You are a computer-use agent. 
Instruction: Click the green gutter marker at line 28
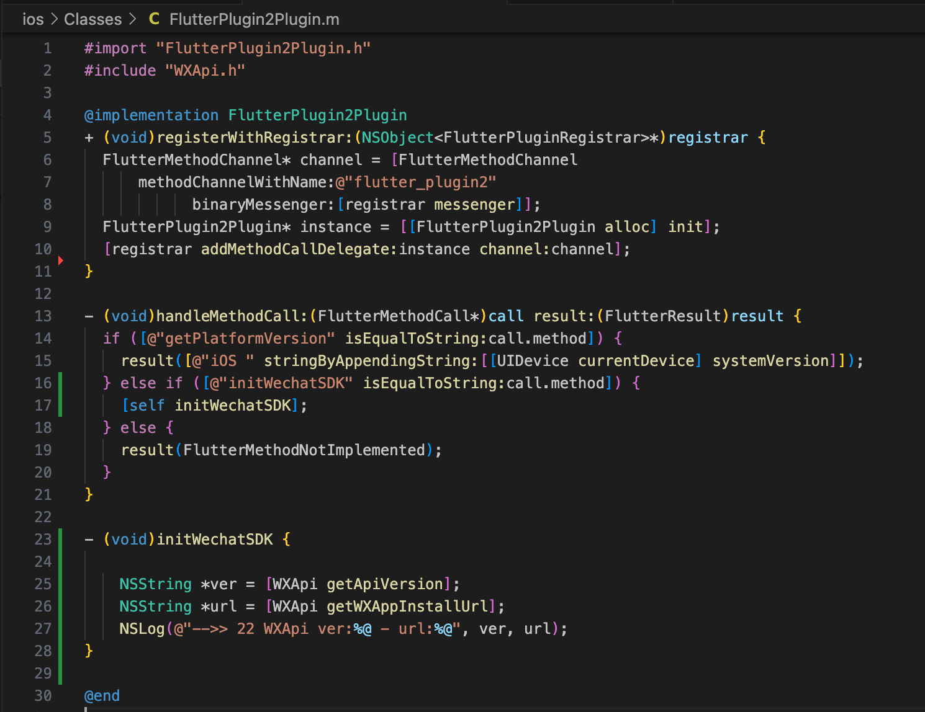[x=60, y=651]
